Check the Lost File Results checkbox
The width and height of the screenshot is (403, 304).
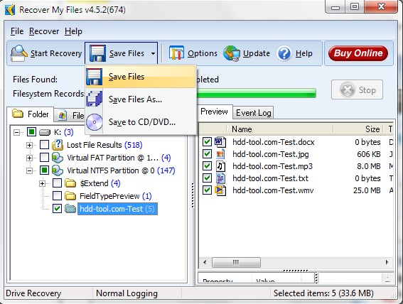[x=45, y=145]
